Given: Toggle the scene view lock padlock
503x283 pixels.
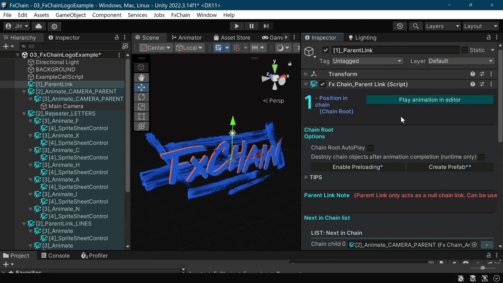Looking at the screenshot, I should tap(290, 64).
